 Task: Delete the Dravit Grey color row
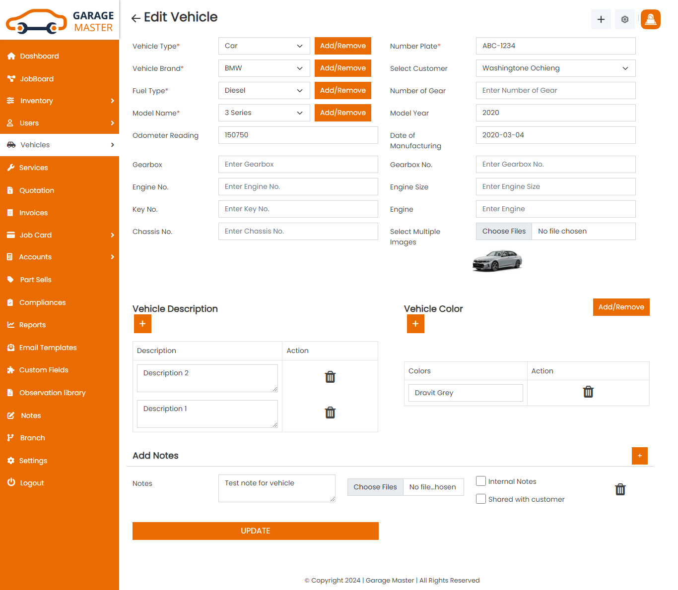coord(588,392)
